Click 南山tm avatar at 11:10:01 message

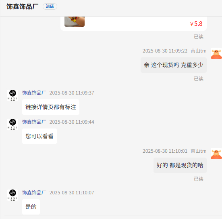pyautogui.click(x=216, y=154)
